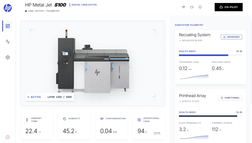Click the Clog Probability trend sparkline
This screenshot has width=252, height=143.
click(x=194, y=137)
